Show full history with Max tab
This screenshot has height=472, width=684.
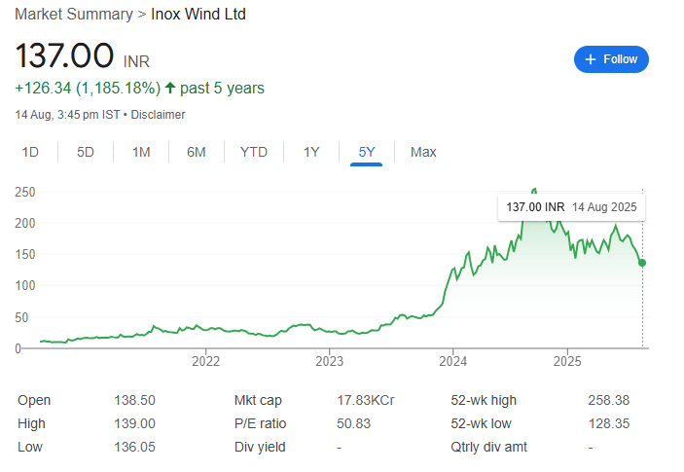click(x=423, y=152)
